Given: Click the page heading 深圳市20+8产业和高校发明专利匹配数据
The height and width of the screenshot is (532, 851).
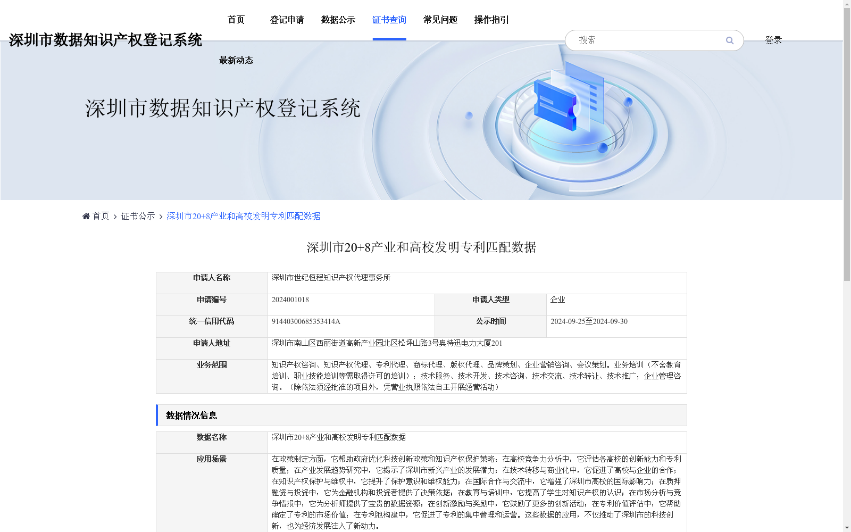Looking at the screenshot, I should coord(421,247).
